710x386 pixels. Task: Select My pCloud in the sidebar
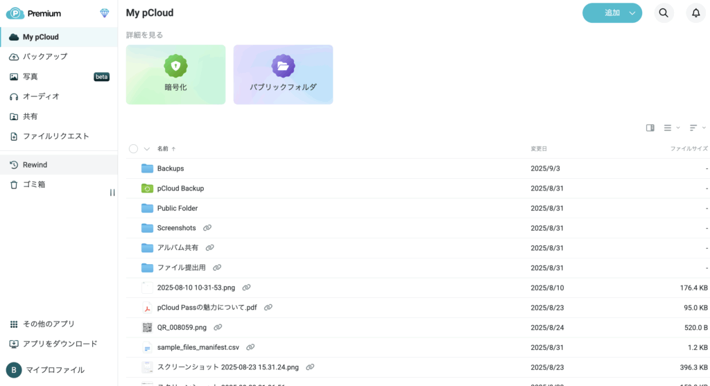[59, 37]
